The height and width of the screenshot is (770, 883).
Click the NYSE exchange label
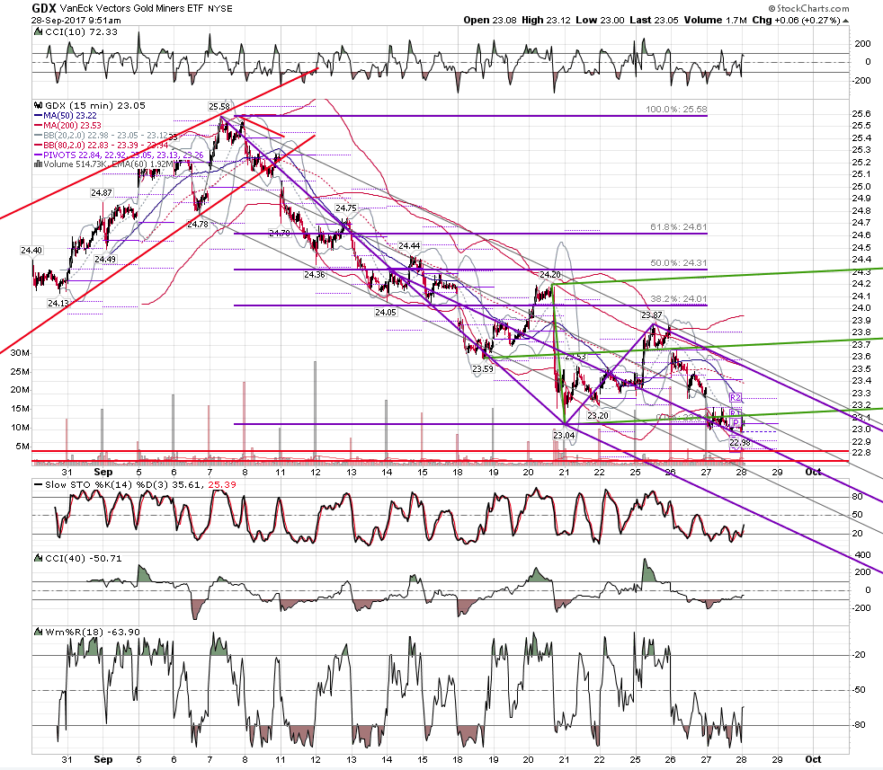click(220, 9)
